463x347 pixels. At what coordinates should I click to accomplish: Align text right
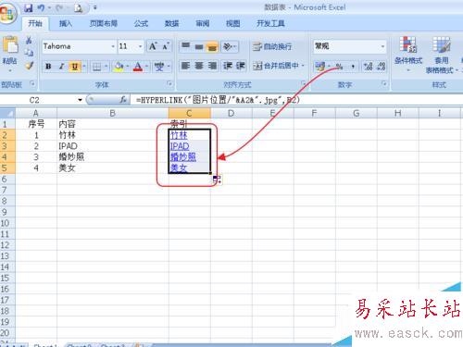(212, 66)
